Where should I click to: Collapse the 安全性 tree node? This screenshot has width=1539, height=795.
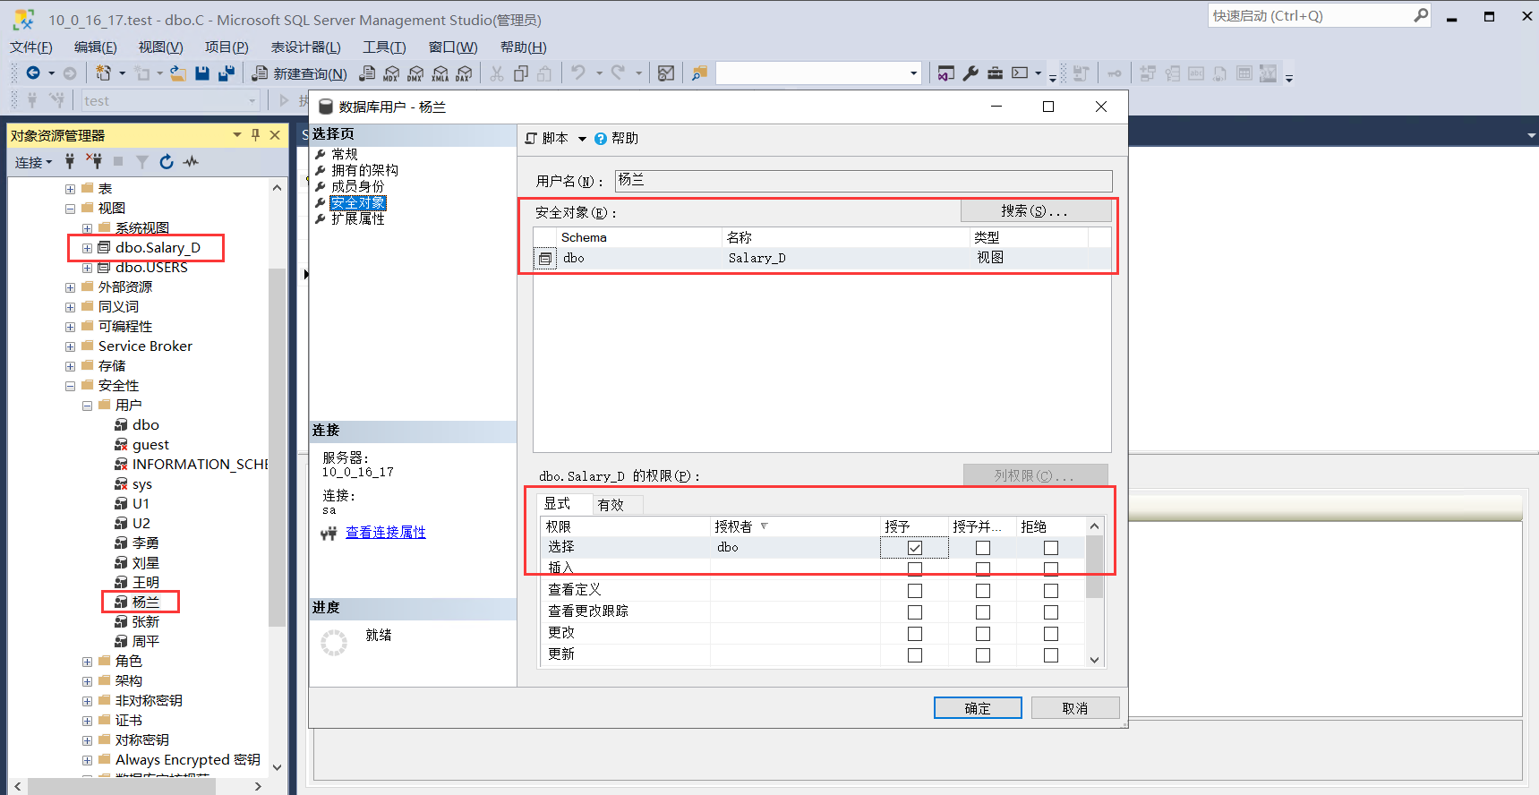point(70,386)
